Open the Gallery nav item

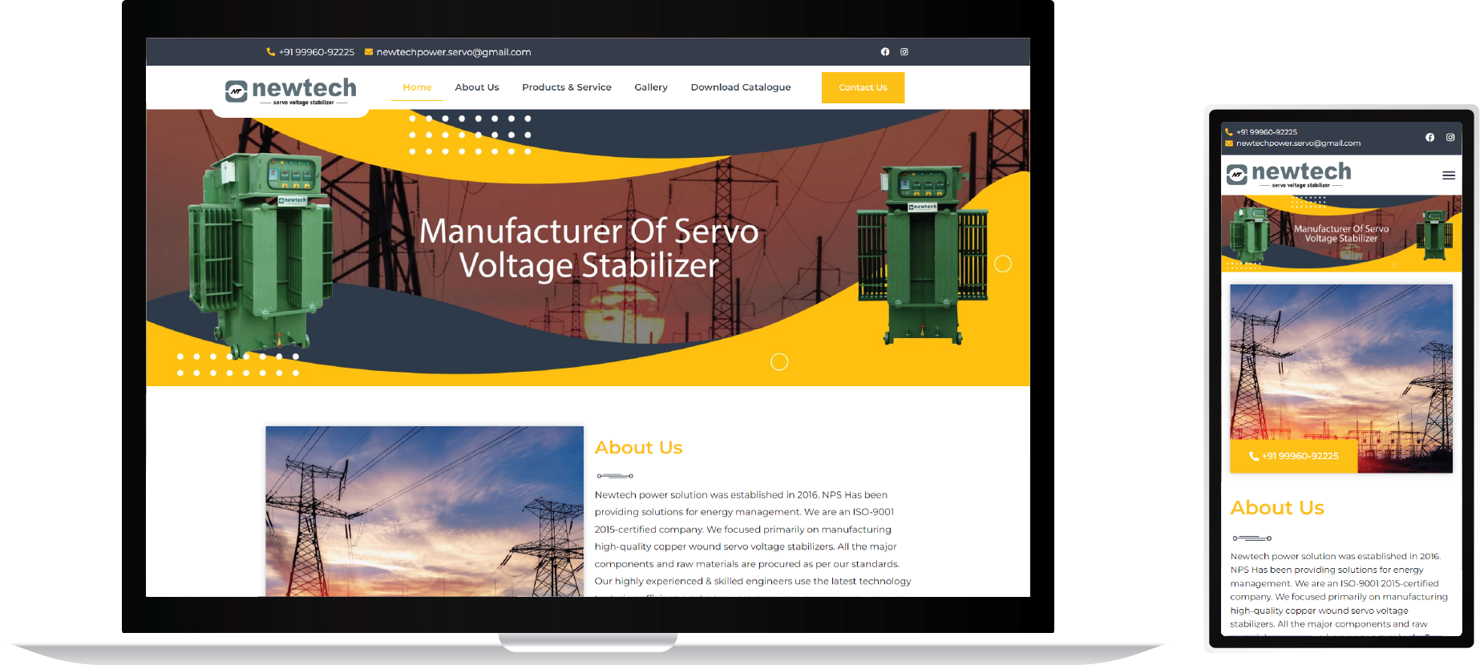pyautogui.click(x=651, y=87)
